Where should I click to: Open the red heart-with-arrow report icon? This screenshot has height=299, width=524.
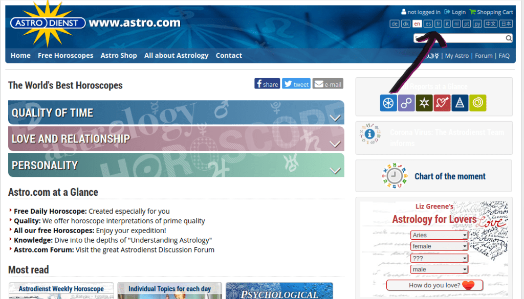(x=442, y=103)
